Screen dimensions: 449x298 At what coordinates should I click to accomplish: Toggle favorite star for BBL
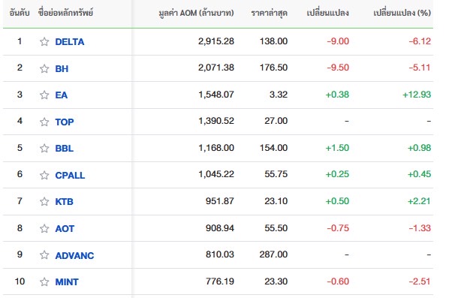pyautogui.click(x=44, y=149)
